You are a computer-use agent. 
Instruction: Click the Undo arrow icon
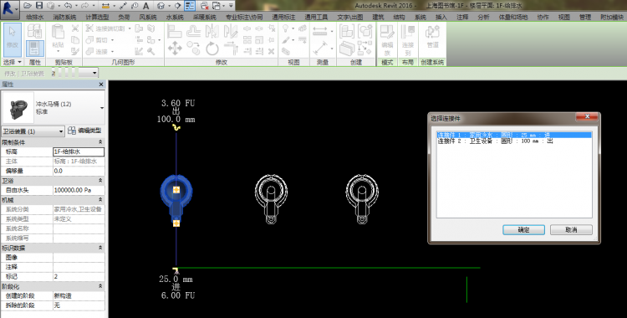click(x=67, y=6)
